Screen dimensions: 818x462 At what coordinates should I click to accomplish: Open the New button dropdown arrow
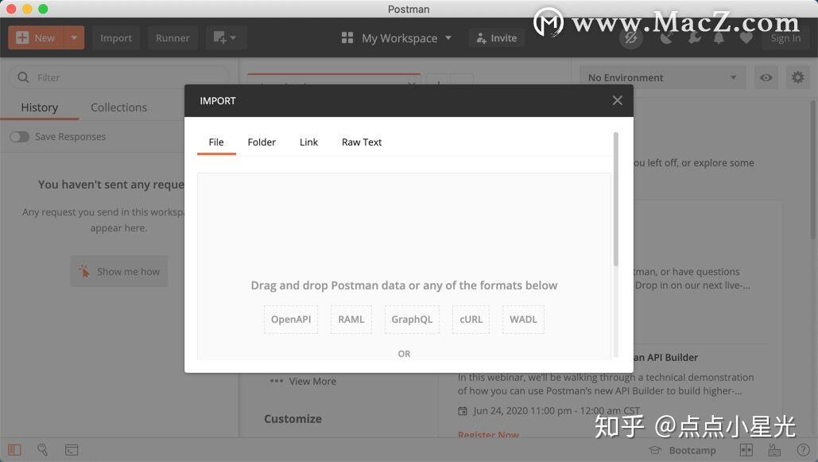coord(74,37)
